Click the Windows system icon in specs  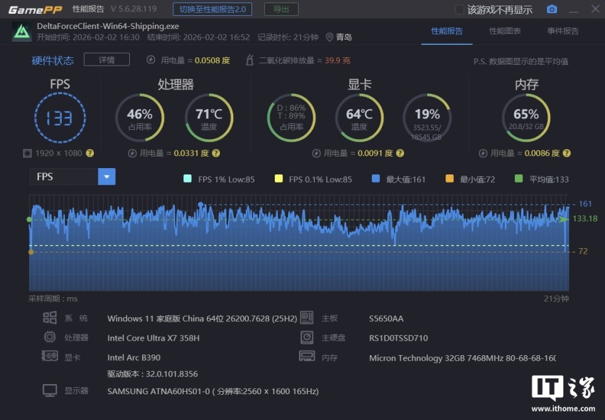50,318
